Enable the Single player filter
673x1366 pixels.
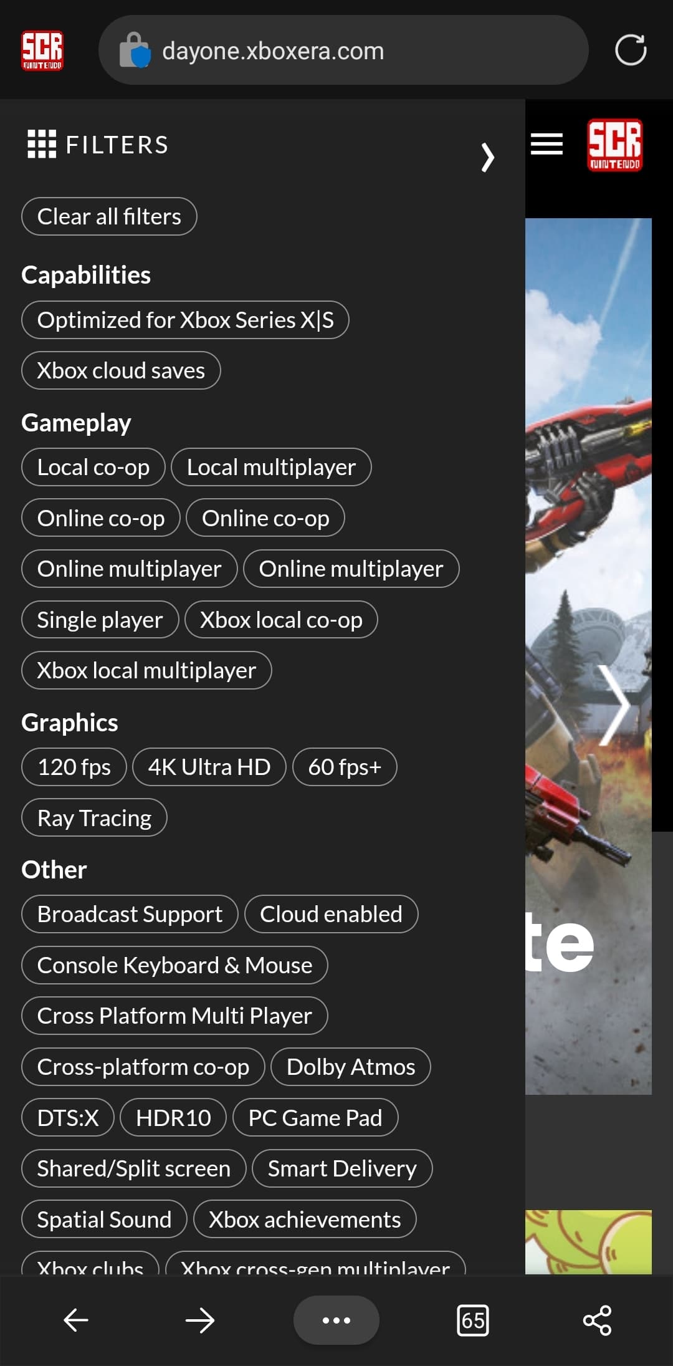(x=100, y=620)
